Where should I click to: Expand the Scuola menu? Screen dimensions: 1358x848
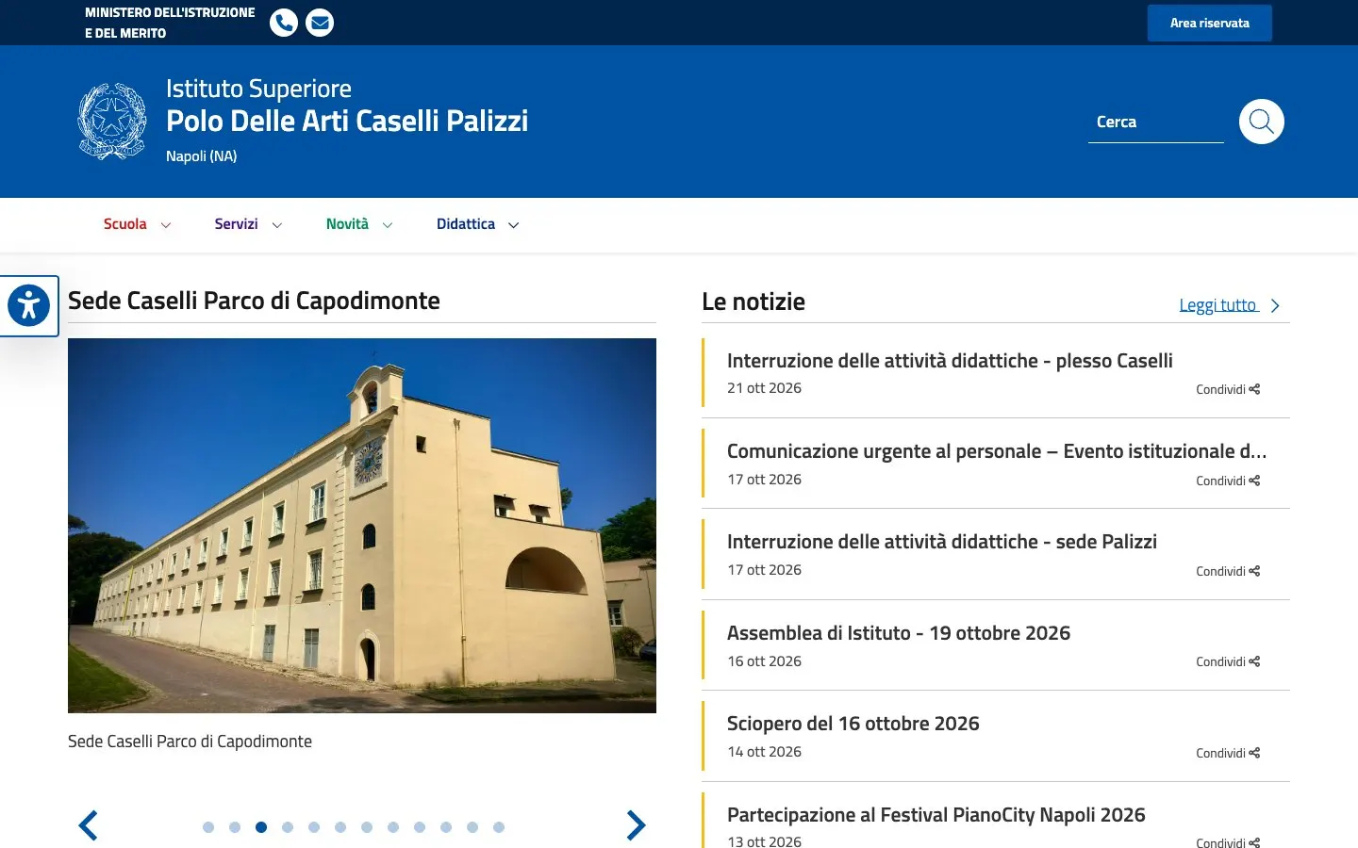[138, 224]
